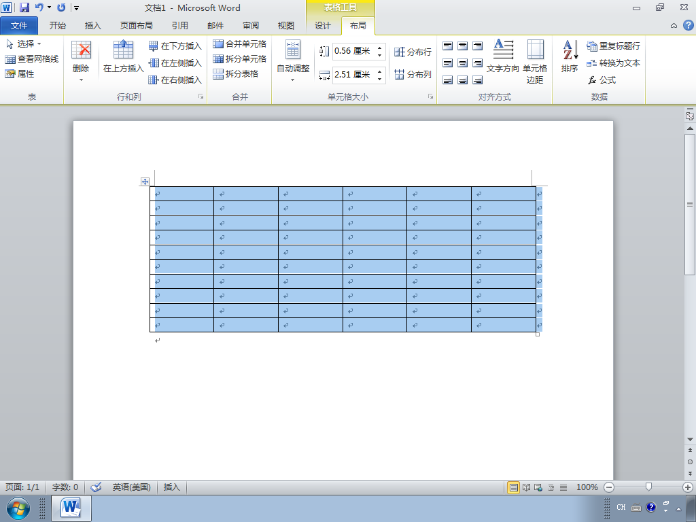Click word count 字数: 0
This screenshot has height=522, width=696.
(x=65, y=487)
